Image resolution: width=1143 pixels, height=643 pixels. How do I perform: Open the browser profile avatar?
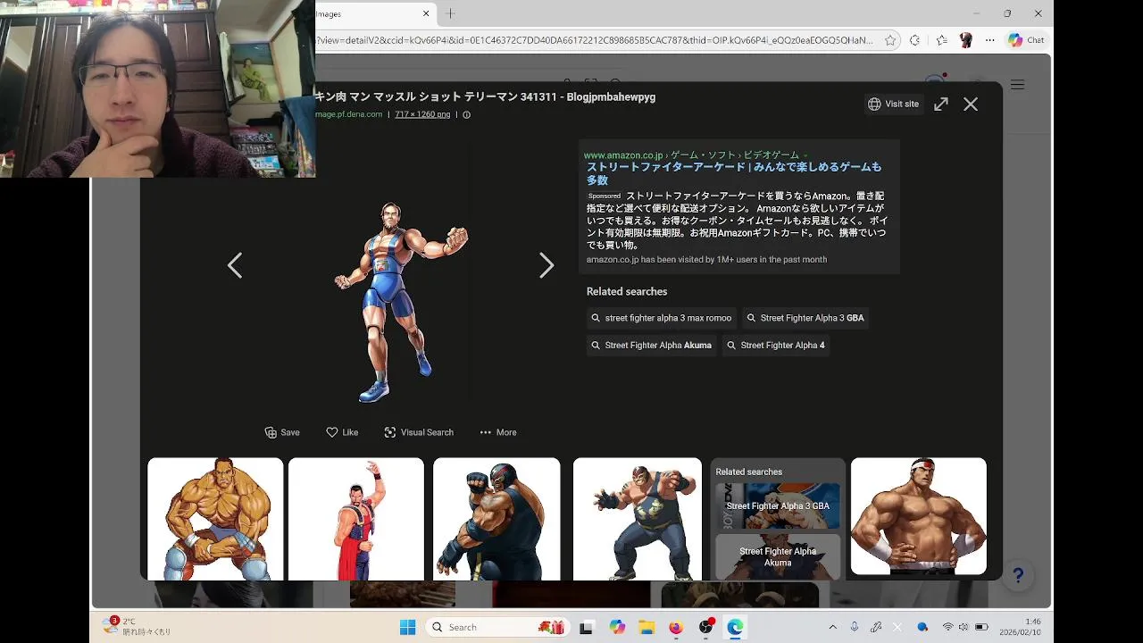[x=965, y=40]
